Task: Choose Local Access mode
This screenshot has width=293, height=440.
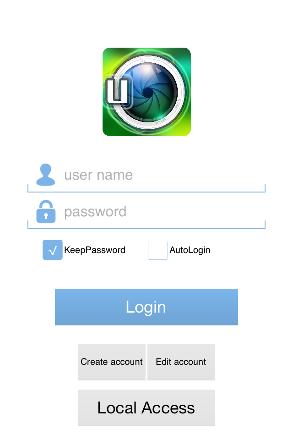Action: click(x=146, y=408)
